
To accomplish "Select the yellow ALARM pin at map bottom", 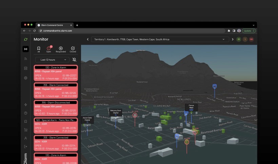I will coord(187,142).
